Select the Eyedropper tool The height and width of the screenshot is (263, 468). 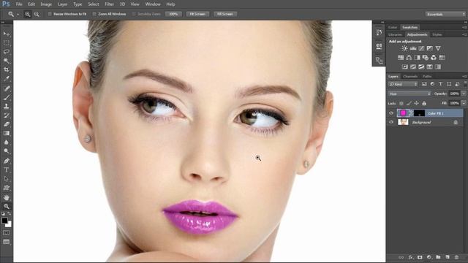coord(7,79)
